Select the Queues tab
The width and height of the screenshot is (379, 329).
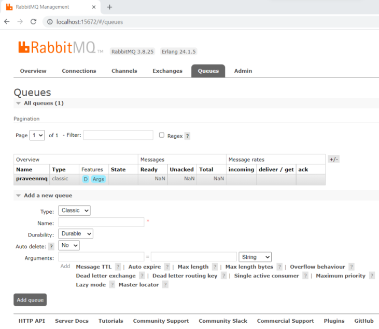pyautogui.click(x=208, y=71)
